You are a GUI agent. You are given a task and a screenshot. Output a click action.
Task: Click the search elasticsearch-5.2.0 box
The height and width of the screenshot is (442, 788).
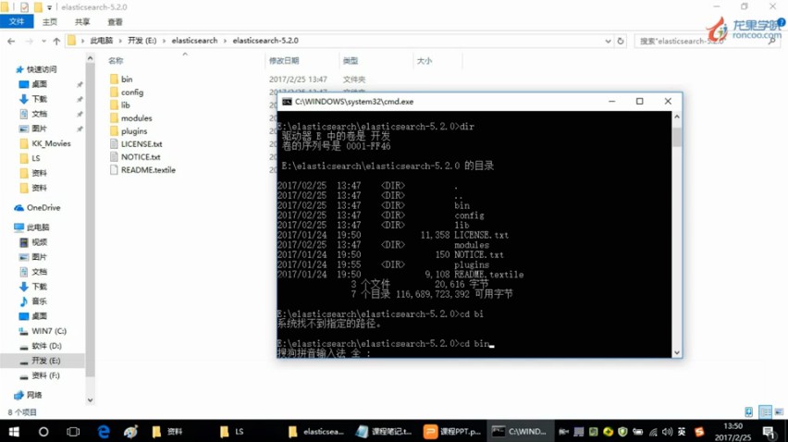click(x=708, y=42)
